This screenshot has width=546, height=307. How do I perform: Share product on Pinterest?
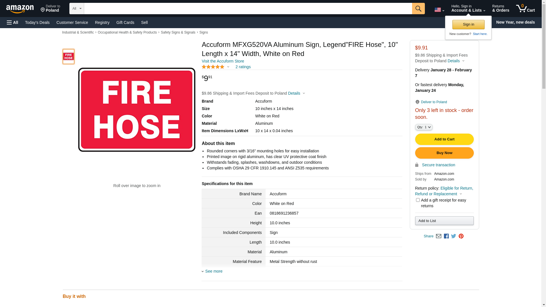pyautogui.click(x=461, y=236)
